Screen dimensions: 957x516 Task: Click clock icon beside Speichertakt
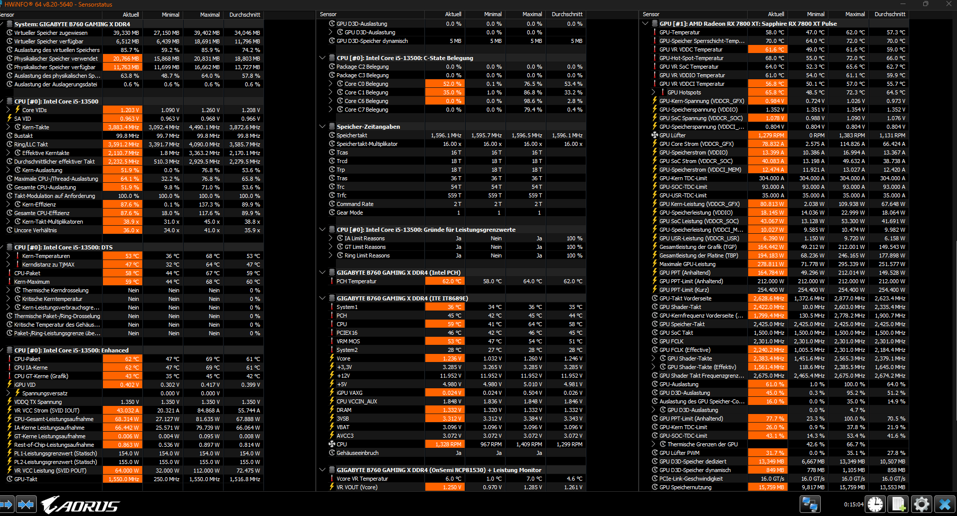point(331,135)
